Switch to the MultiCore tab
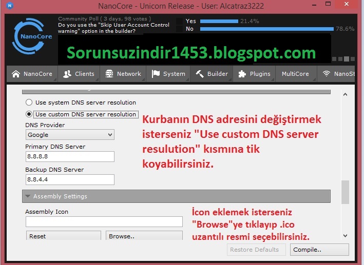364x265 pixels. click(295, 74)
